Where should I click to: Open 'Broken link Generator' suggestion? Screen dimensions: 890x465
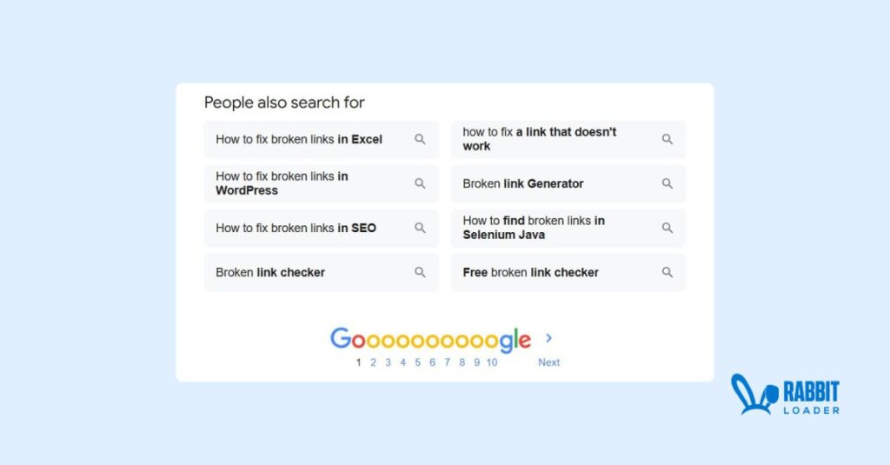tap(568, 183)
